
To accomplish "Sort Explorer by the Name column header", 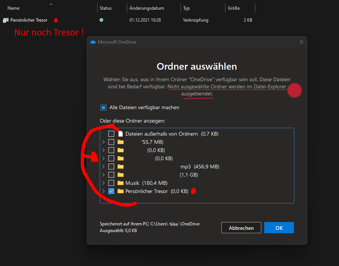I will (x=13, y=8).
